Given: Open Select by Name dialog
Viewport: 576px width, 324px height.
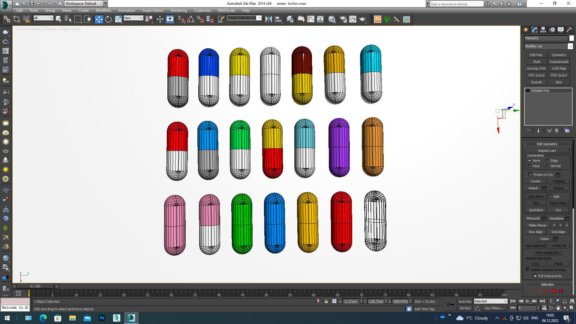Looking at the screenshot, I should [x=68, y=19].
